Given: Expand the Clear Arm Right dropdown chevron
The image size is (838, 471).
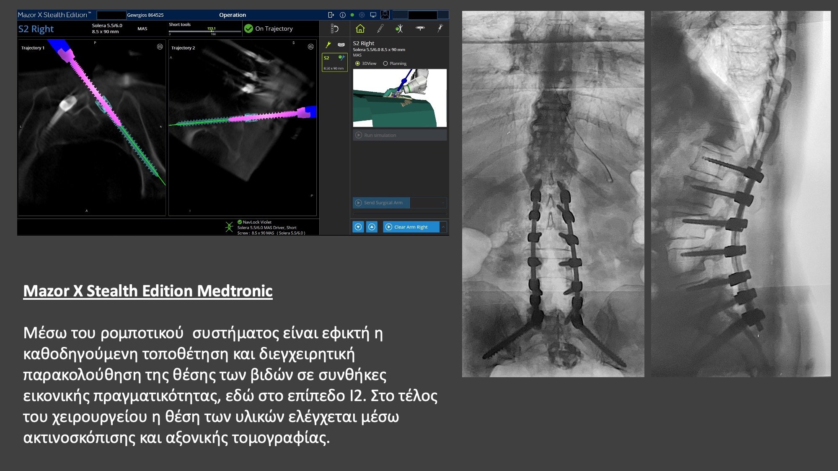Looking at the screenshot, I should point(443,227).
